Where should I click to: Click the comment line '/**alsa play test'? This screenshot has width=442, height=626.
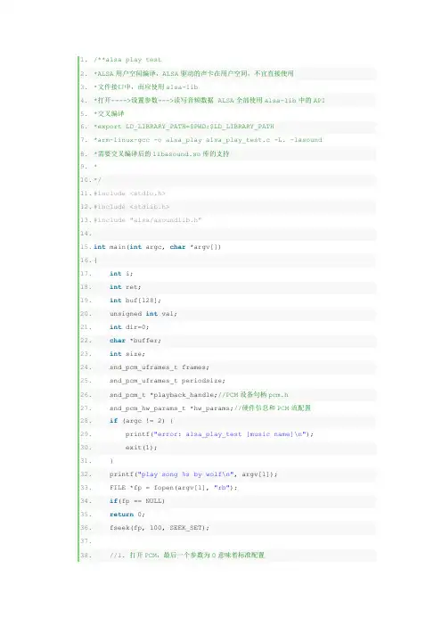[x=127, y=60]
